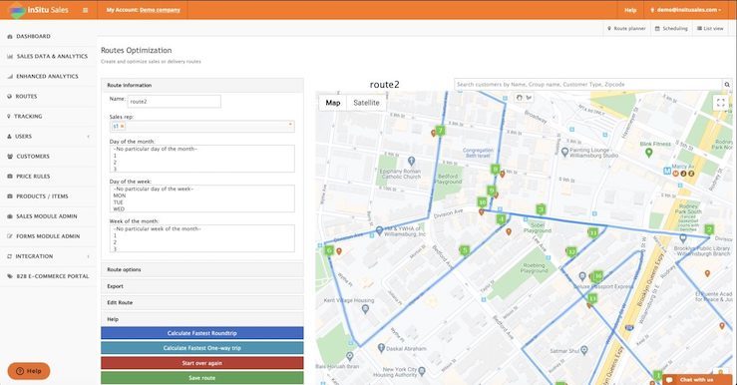Expand the Edit Route panel
The image size is (737, 385).
click(202, 303)
